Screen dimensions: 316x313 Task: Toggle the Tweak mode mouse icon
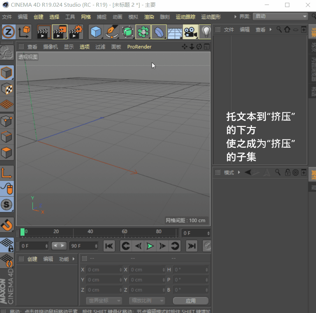[x=7, y=189]
